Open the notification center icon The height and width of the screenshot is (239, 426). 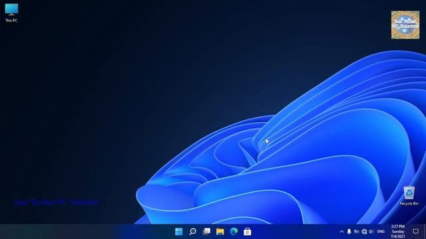(415, 232)
